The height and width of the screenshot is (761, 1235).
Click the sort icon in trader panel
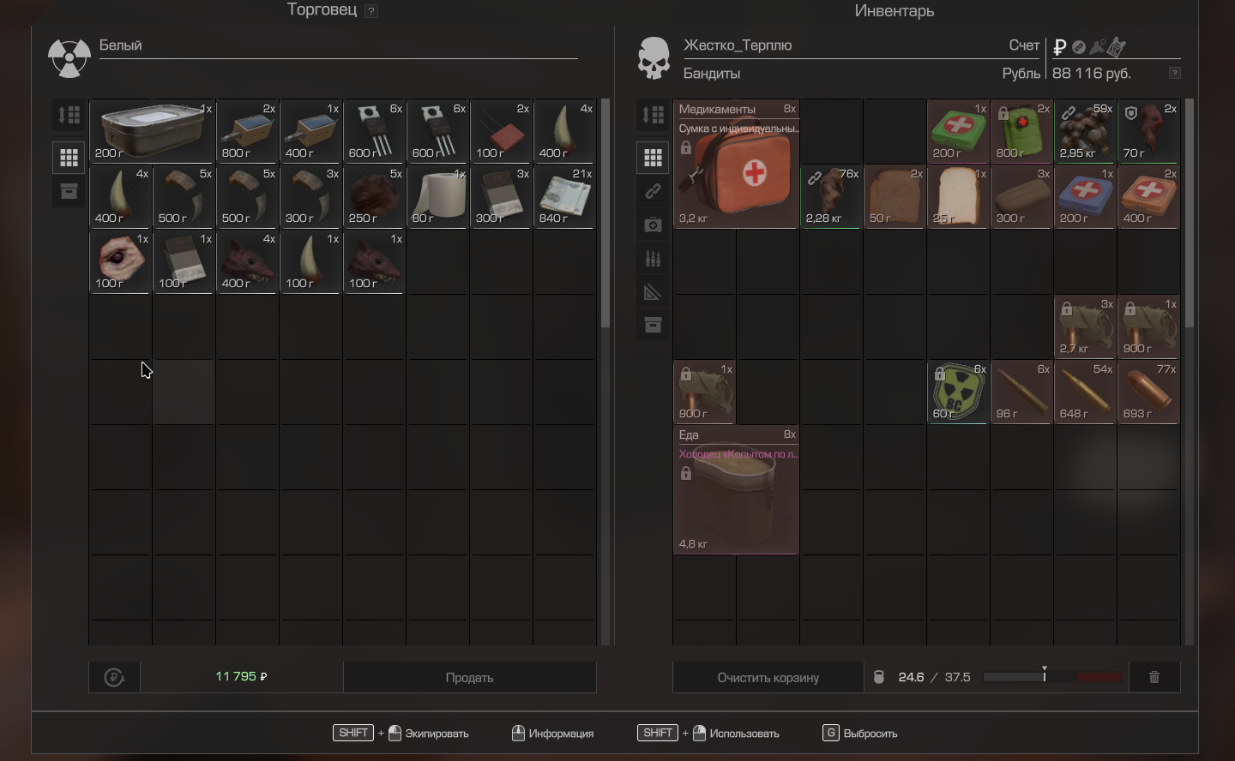point(69,115)
